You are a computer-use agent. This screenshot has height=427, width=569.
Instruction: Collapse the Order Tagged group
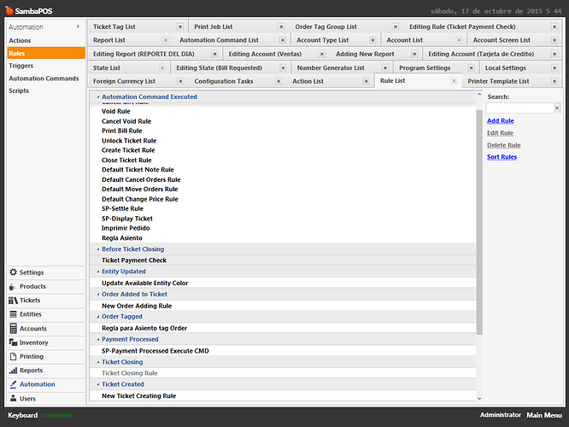click(98, 317)
